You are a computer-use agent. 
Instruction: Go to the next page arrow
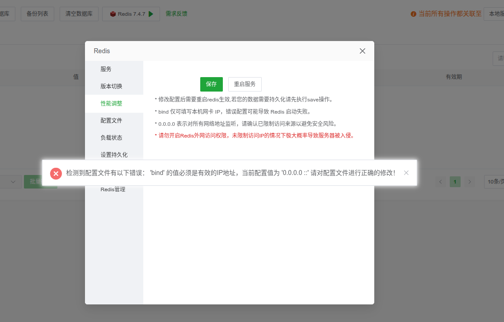[470, 182]
